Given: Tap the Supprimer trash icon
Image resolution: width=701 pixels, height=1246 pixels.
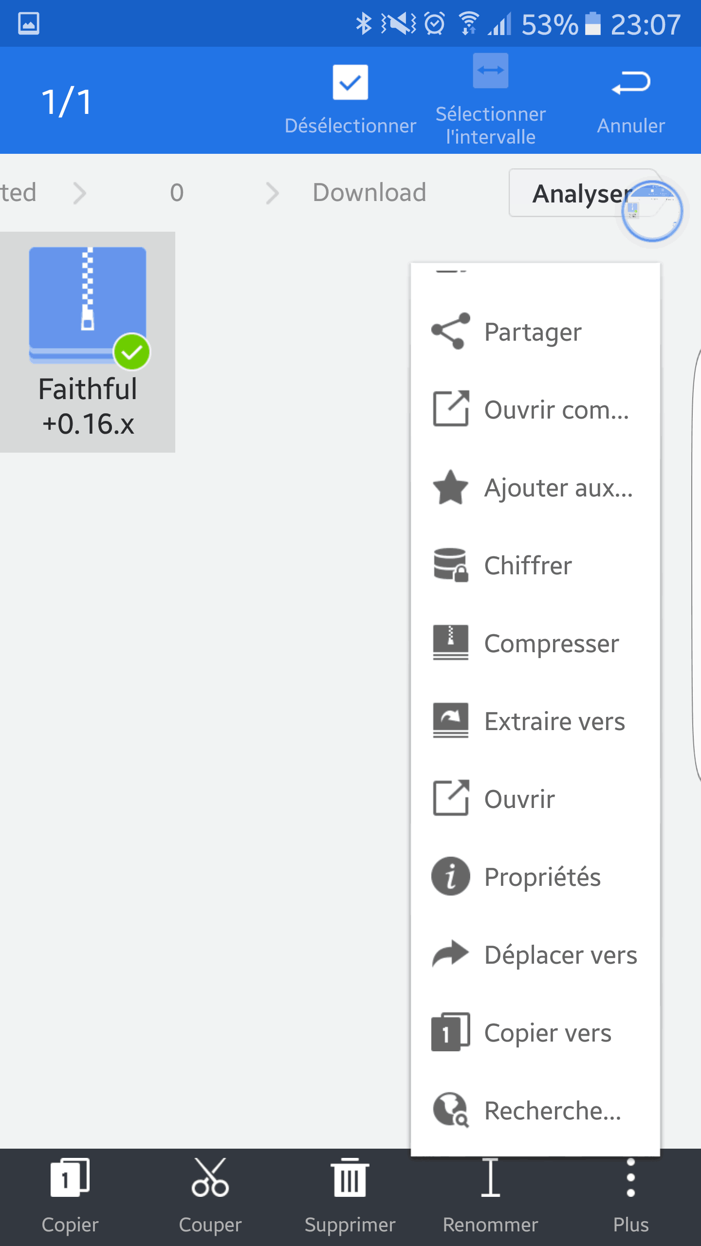Looking at the screenshot, I should point(350,1178).
